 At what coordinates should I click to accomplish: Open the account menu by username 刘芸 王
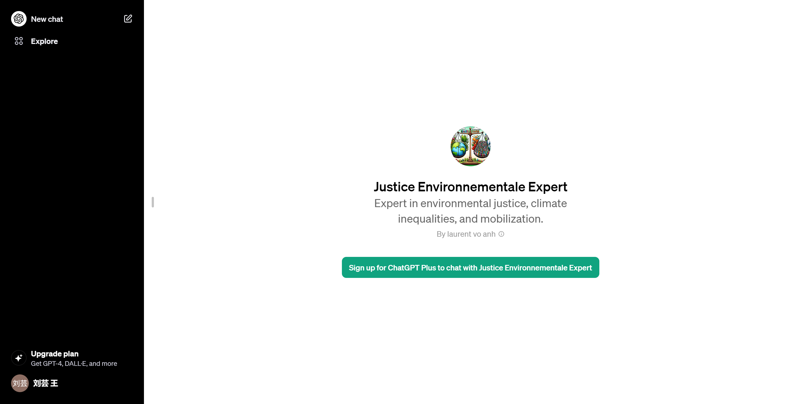[x=45, y=383]
